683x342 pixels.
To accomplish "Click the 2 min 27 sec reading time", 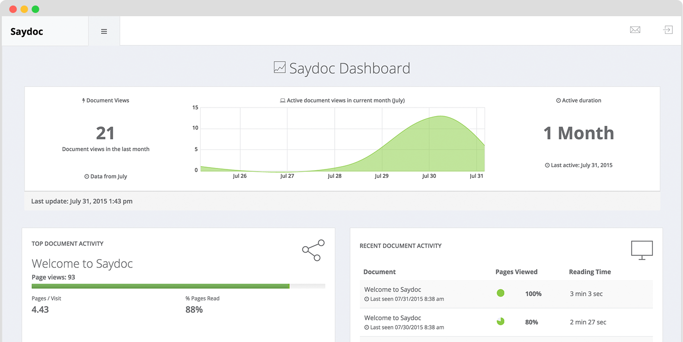I will click(588, 322).
